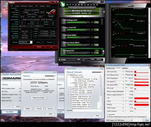Open the AMD Radeon HD 7900 Series dropdown
Viewport: 151px width, 127px height.
tap(119, 120)
